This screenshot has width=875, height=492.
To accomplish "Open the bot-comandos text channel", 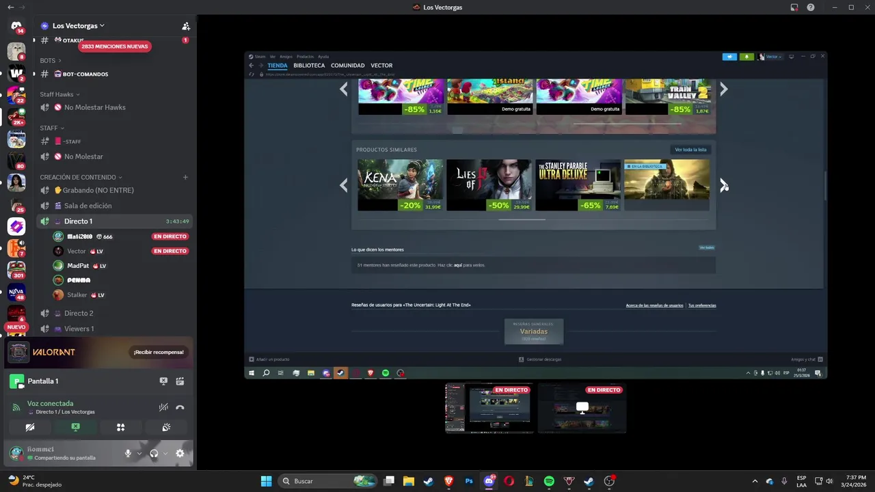I will point(115,74).
